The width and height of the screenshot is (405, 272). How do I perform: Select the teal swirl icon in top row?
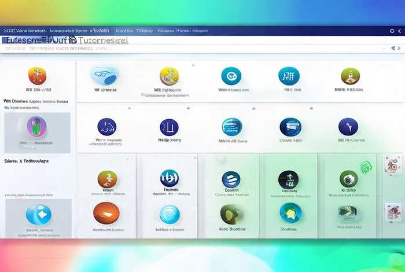pos(231,76)
